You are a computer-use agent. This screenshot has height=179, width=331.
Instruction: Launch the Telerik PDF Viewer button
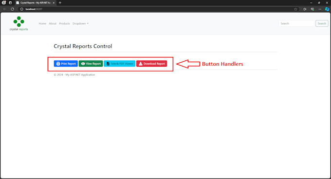point(119,64)
